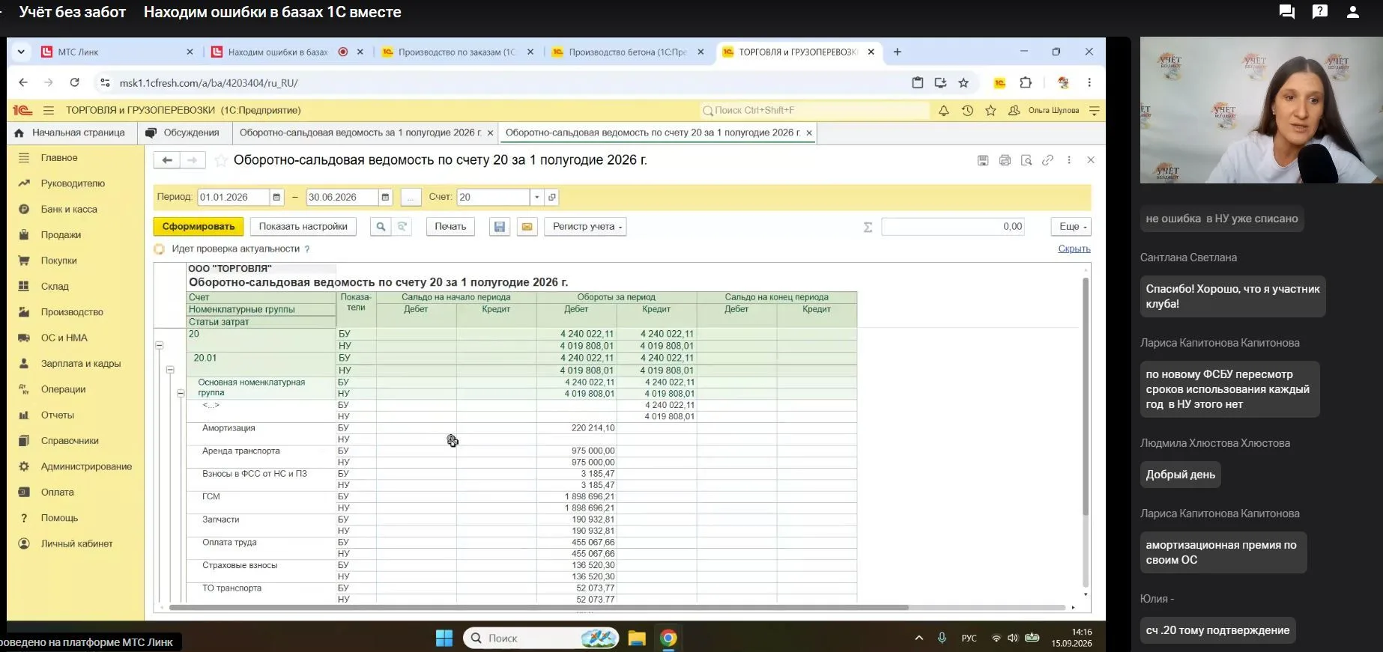The width and height of the screenshot is (1383, 652).
Task: Open Банк и касса section
Action: tap(69, 209)
